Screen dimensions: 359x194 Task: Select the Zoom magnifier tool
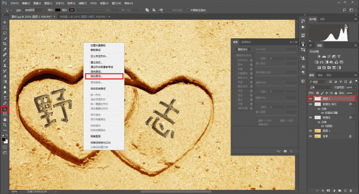tap(5, 125)
